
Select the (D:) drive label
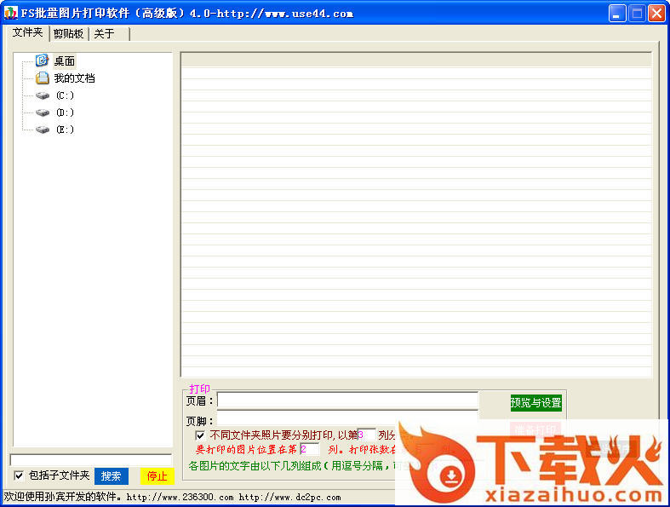[x=65, y=112]
